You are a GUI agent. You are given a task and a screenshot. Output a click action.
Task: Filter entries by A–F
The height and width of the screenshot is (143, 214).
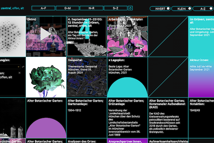coord(43,8)
